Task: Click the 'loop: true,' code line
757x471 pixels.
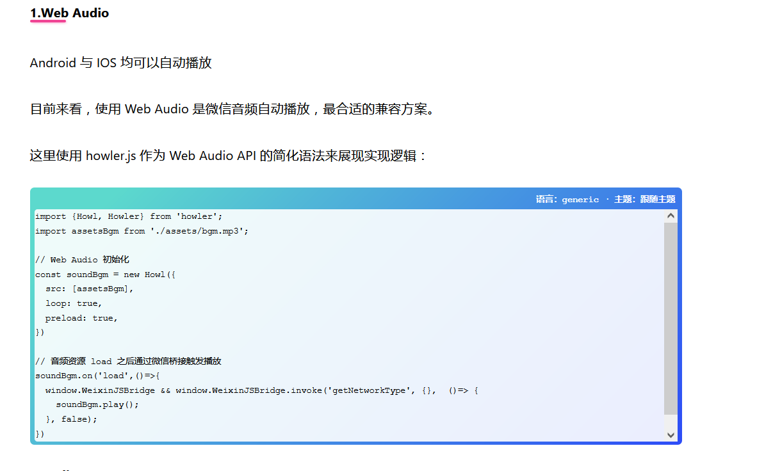Action: [74, 303]
